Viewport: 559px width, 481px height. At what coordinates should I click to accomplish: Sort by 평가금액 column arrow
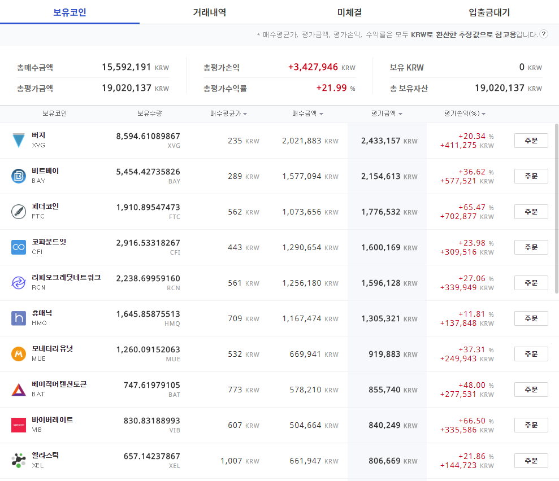(400, 114)
